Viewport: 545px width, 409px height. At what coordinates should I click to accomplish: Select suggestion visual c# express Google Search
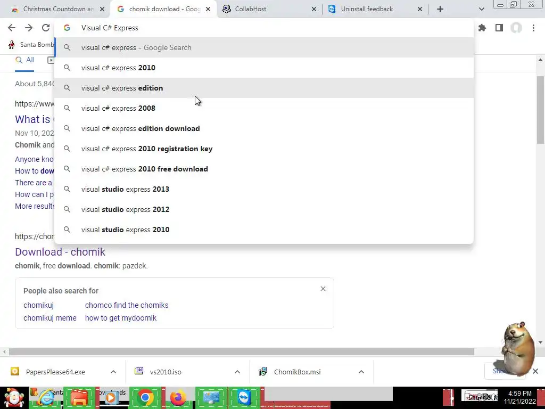[x=264, y=47]
